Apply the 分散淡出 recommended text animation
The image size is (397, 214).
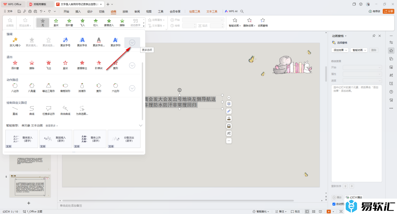pyautogui.click(x=124, y=139)
